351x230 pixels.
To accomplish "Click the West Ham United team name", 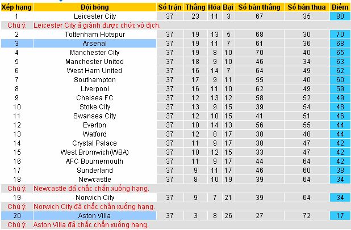I will click(94, 71).
